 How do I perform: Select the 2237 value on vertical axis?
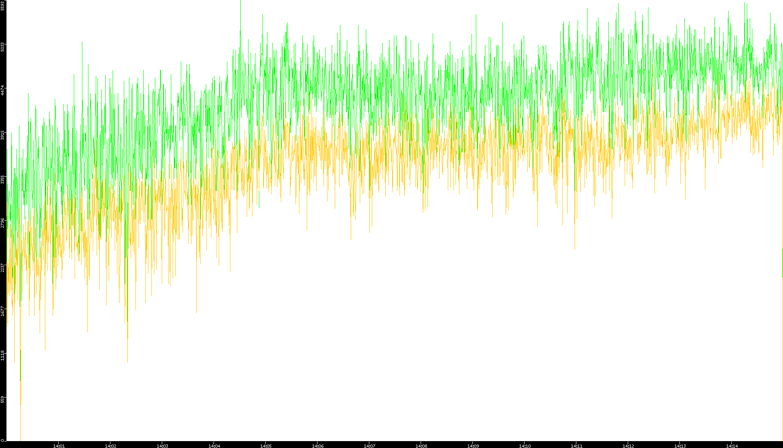click(x=3, y=267)
